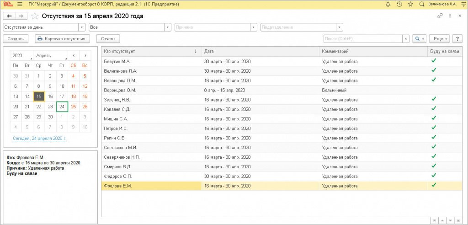Image resolution: width=468 pixels, height=225 pixels.
Task: Toggle checkmark for Фролова Е.М. row
Action: click(x=434, y=185)
